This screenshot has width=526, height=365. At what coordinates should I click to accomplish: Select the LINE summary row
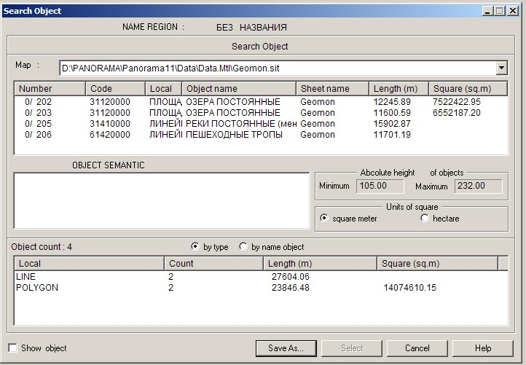(28, 277)
